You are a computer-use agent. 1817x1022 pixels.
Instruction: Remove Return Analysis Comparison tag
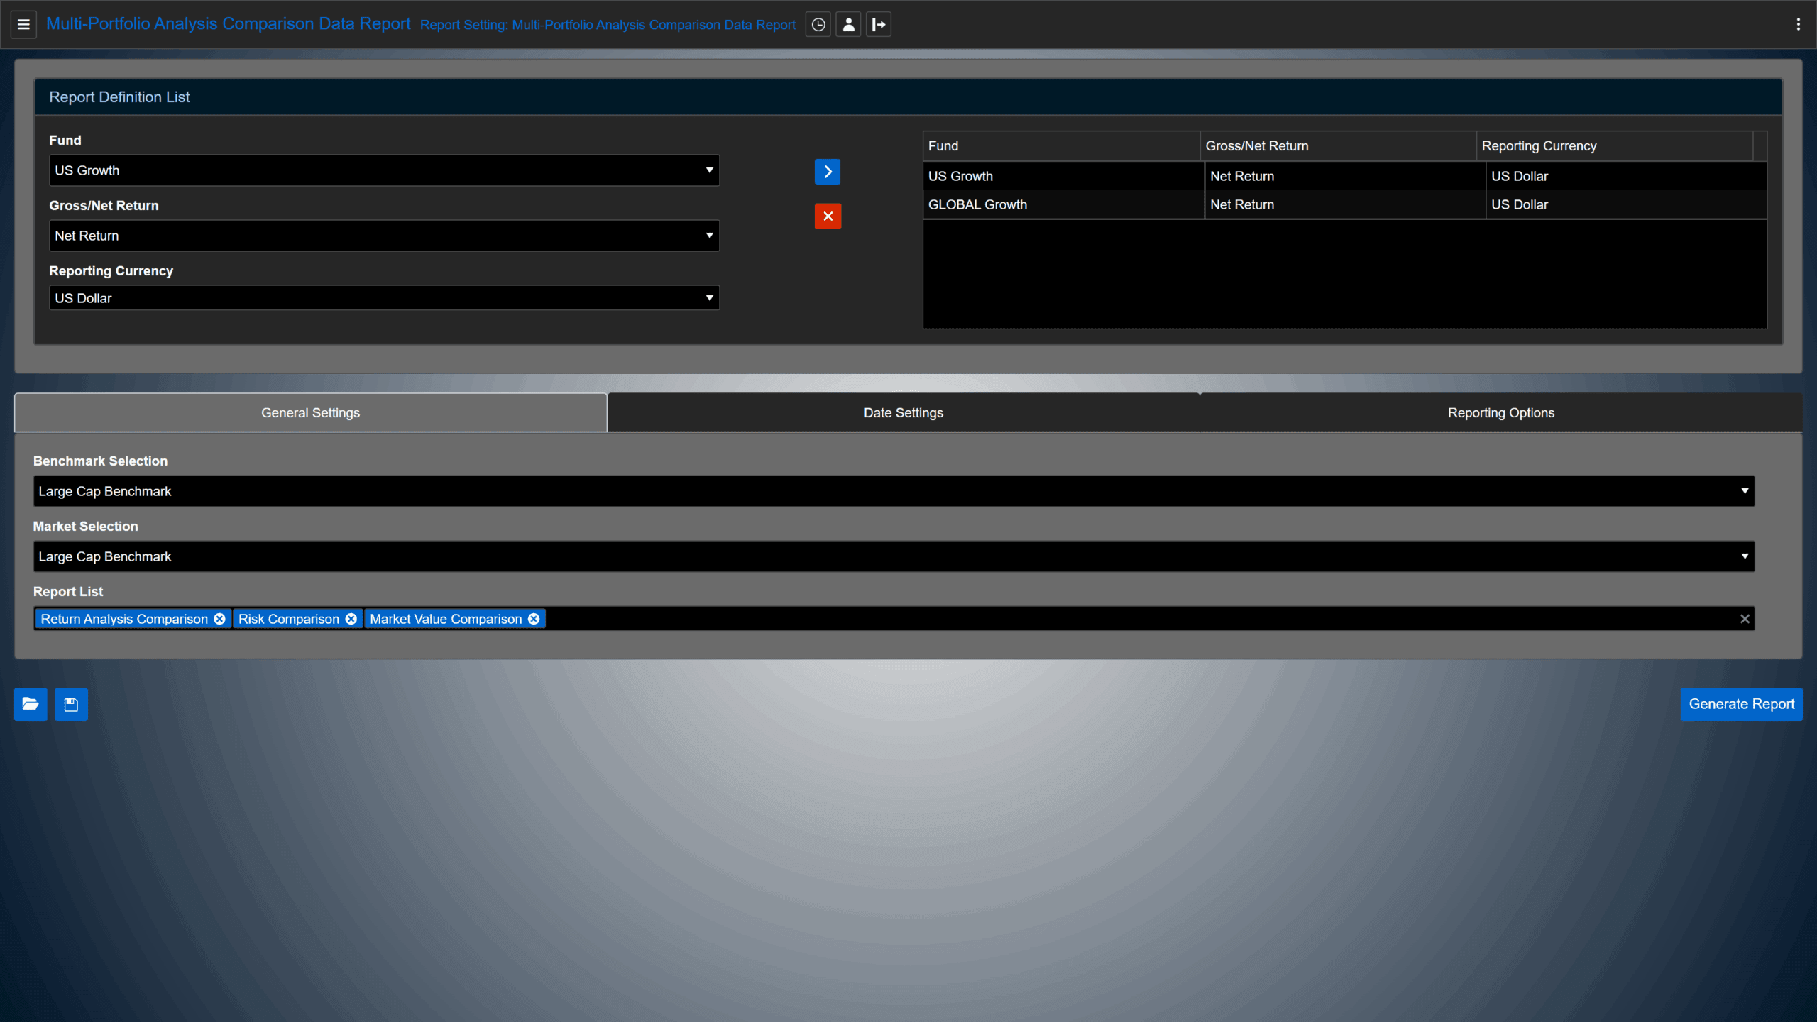[x=220, y=619]
